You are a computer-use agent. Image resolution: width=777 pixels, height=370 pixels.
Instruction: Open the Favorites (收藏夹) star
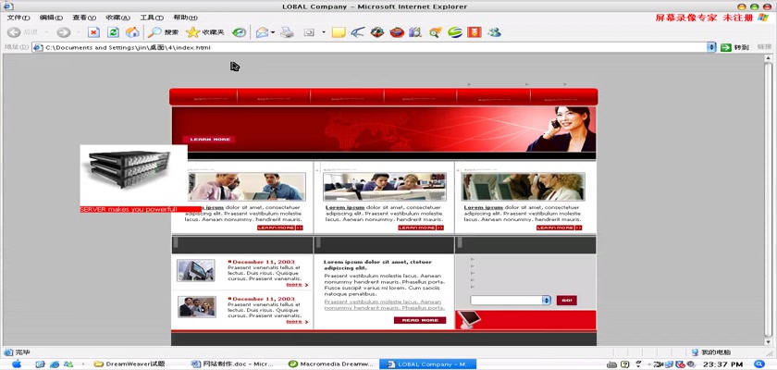205,32
